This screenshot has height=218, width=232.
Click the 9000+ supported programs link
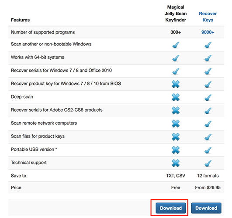pos(208,32)
